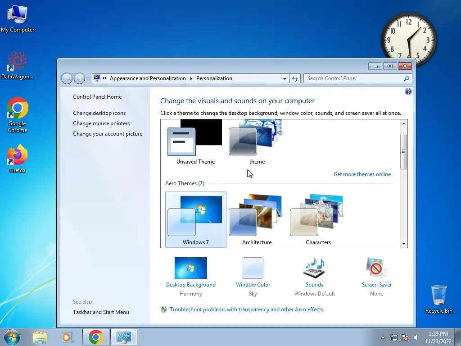Image resolution: width=461 pixels, height=346 pixels.
Task: Open Taskbar and Start Menu link
Action: (101, 312)
